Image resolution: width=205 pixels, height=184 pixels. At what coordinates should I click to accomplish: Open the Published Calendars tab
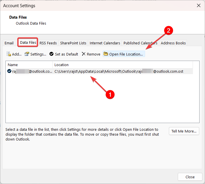coord(140,43)
